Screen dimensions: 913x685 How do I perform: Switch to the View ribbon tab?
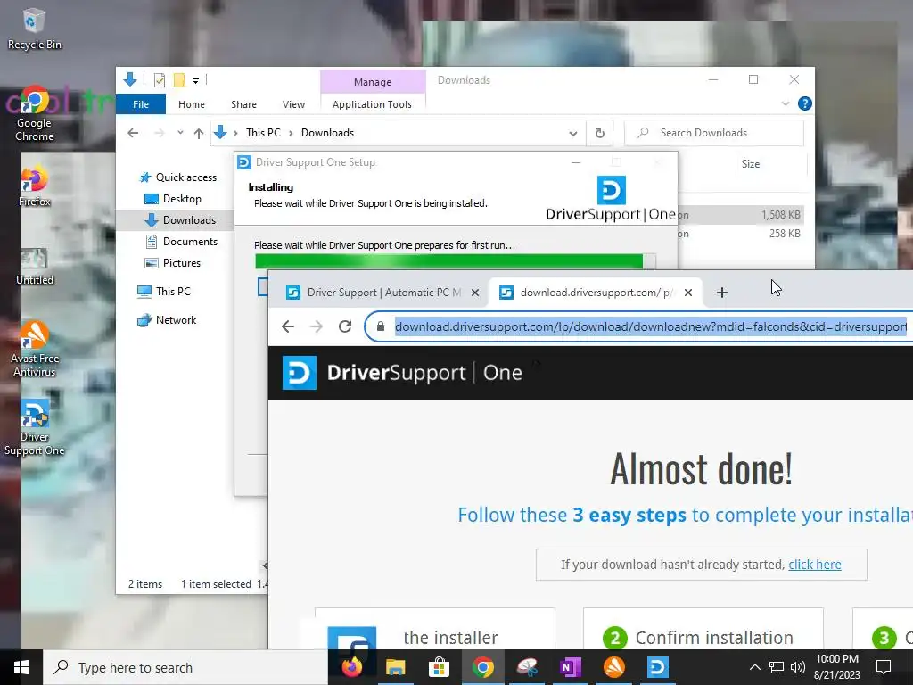(x=293, y=104)
